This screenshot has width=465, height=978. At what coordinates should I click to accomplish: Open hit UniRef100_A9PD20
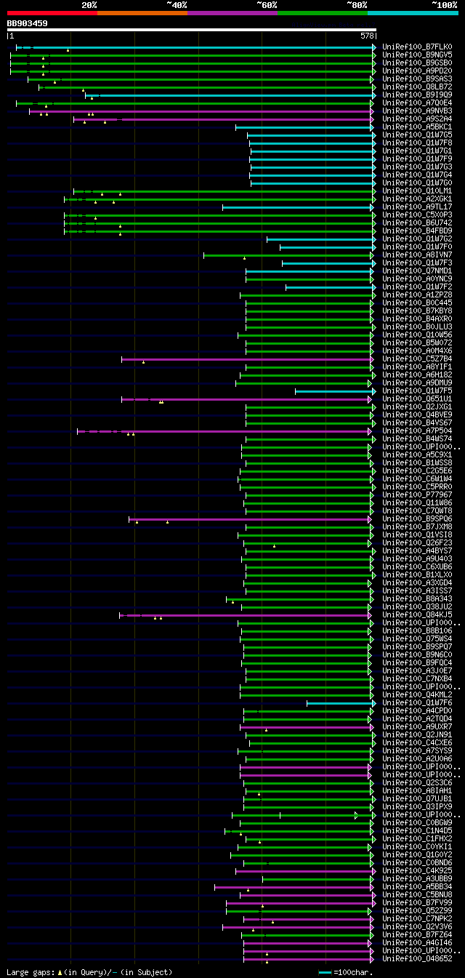(417, 71)
